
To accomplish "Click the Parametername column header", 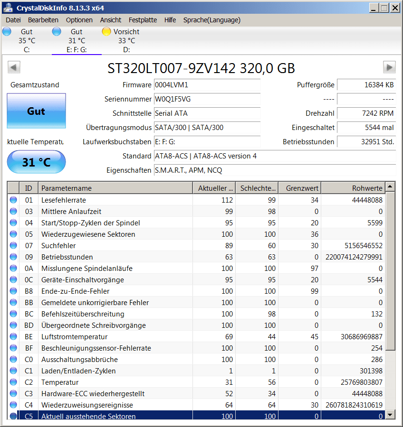I will point(115,188).
